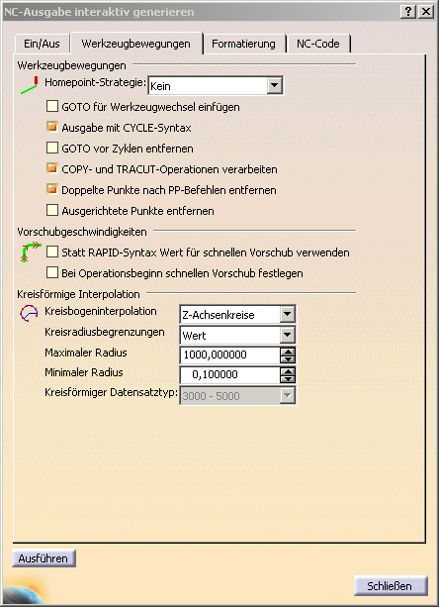439x607 pixels.
Task: Click the Homepoint-Strategie tool path icon
Action: pyautogui.click(x=29, y=85)
